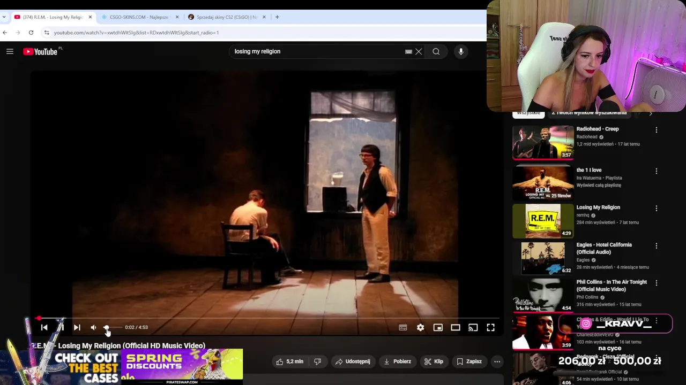Image resolution: width=686 pixels, height=385 pixels.
Task: Skip to the previous video
Action: point(44,327)
